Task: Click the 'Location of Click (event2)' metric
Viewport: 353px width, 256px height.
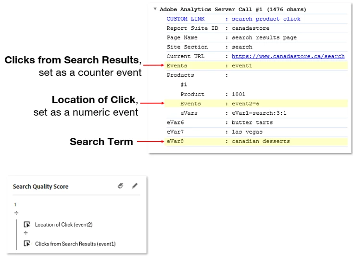Action: point(63,224)
